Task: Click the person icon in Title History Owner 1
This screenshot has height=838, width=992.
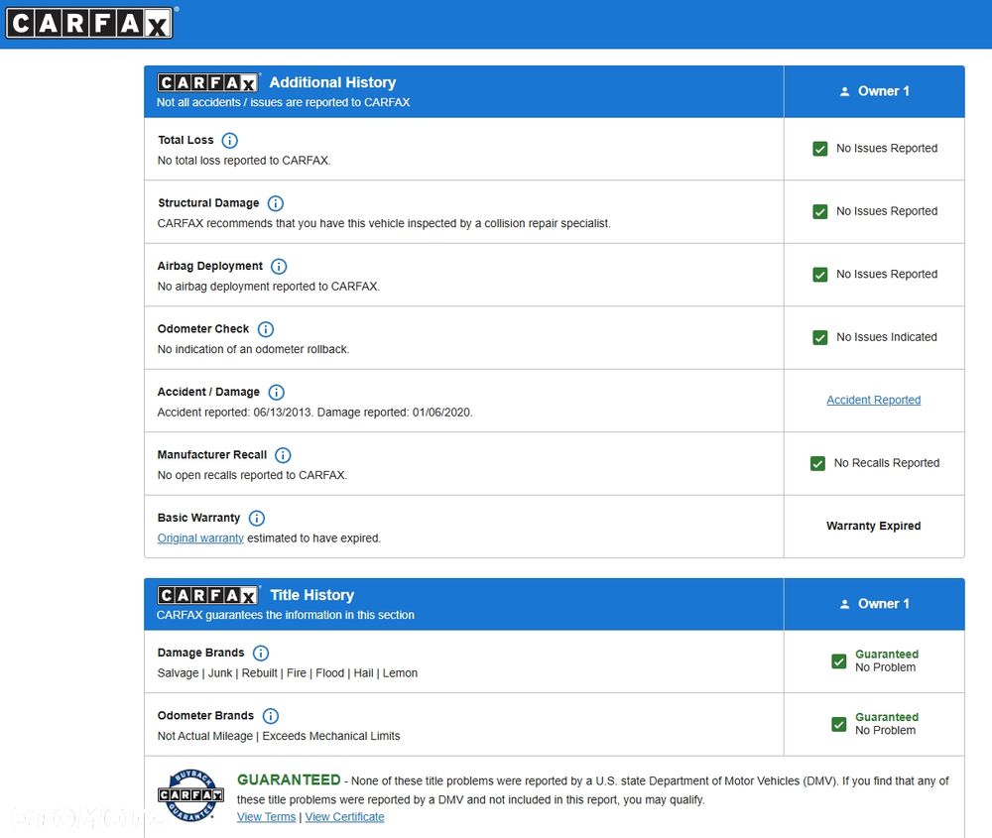Action: [844, 604]
